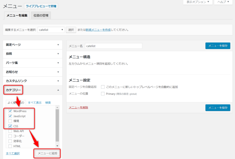Switch to the すべて表示 category tab
235x159 pixels.
coord(35,103)
